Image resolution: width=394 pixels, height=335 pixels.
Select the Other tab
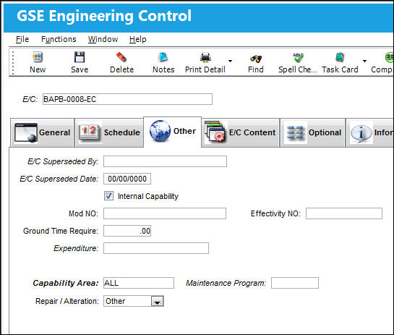point(172,132)
